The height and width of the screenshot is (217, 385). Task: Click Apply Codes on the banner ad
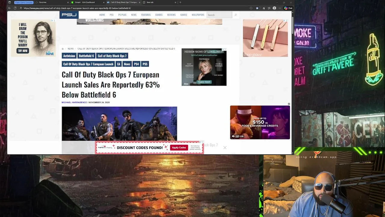pos(179,148)
